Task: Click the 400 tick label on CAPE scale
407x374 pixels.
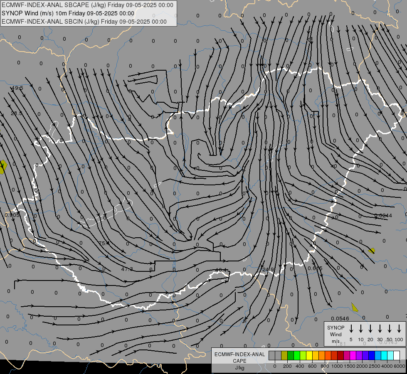Action: [x=300, y=366]
